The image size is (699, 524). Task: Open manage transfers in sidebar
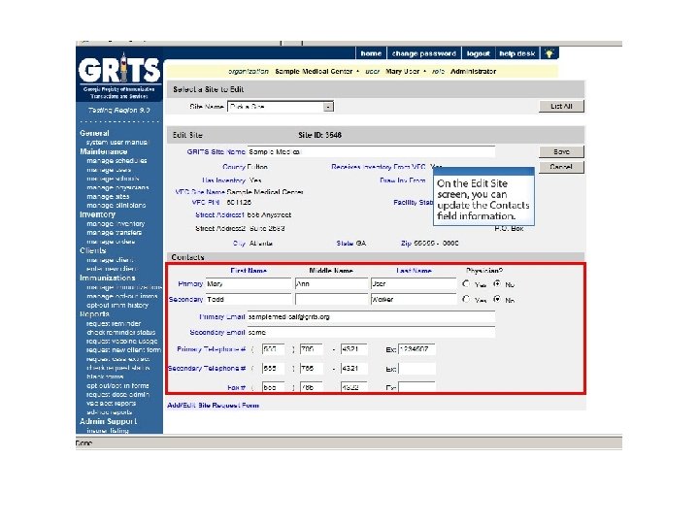[115, 233]
